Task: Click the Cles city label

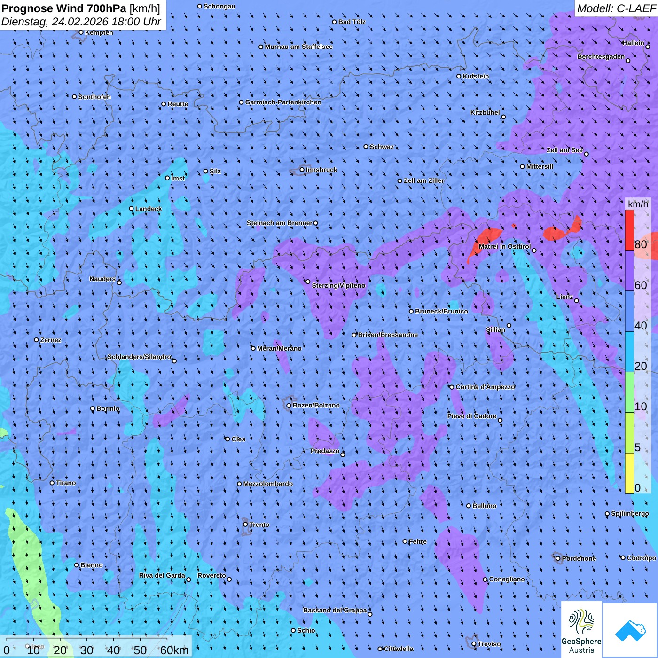Action: pos(238,439)
